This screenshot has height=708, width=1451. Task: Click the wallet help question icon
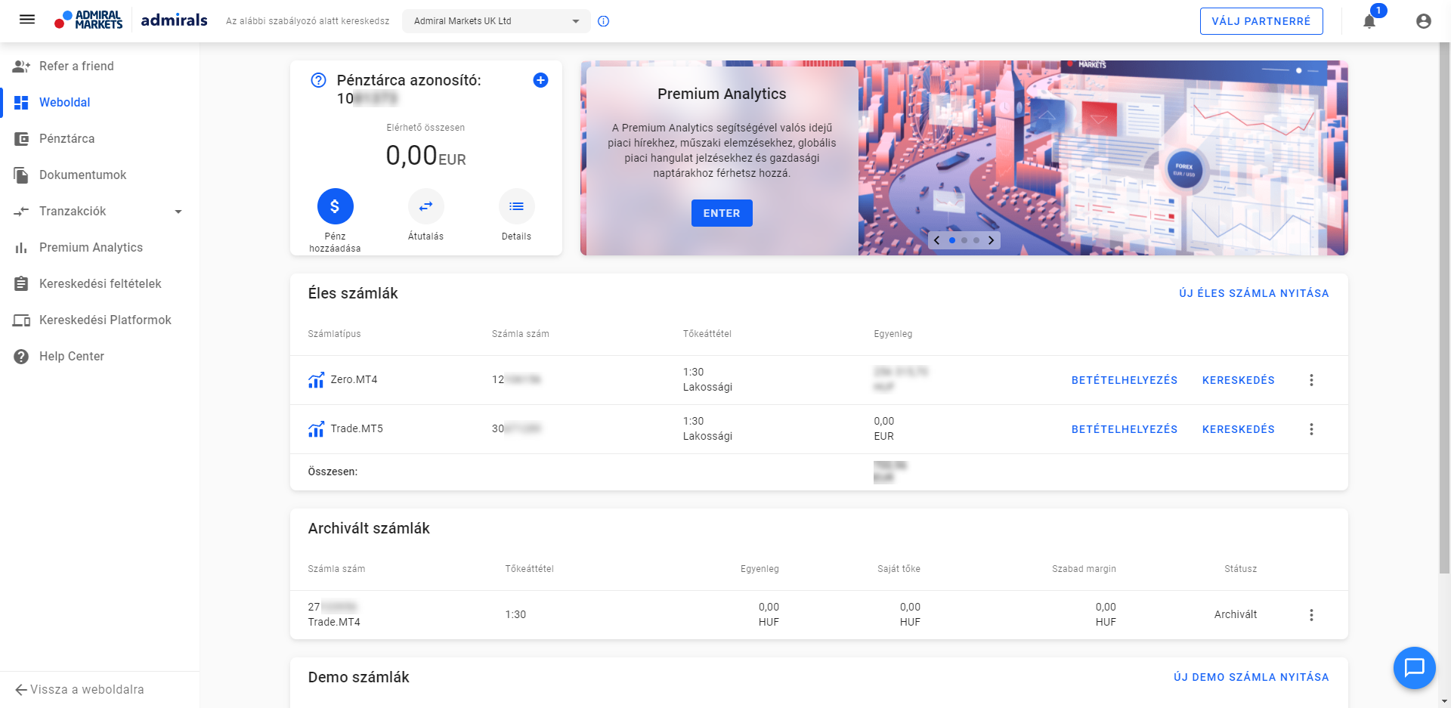319,80
